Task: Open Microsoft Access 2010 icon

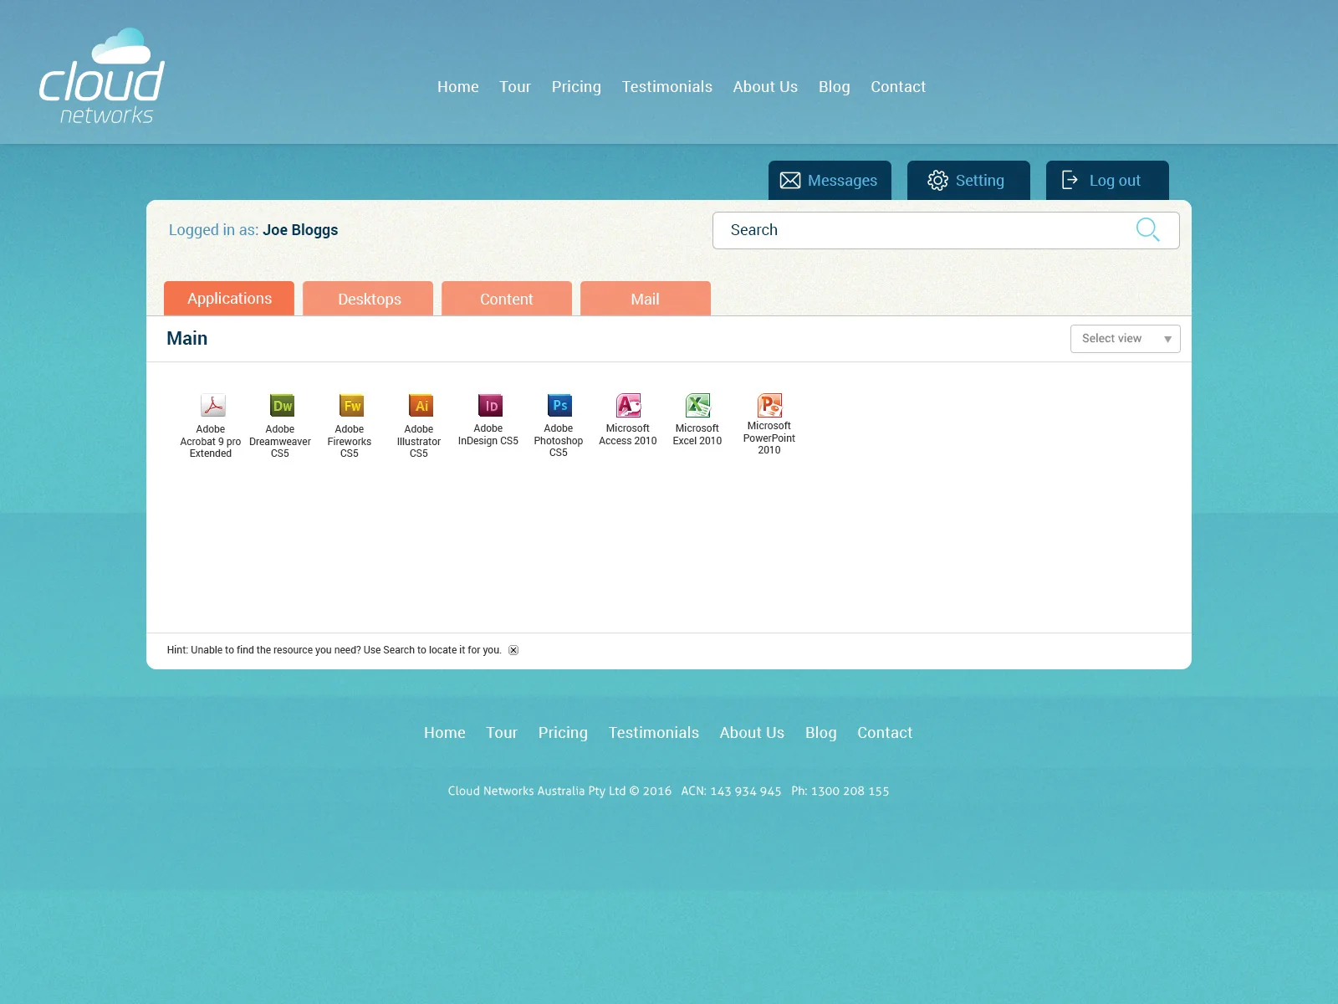Action: click(629, 405)
